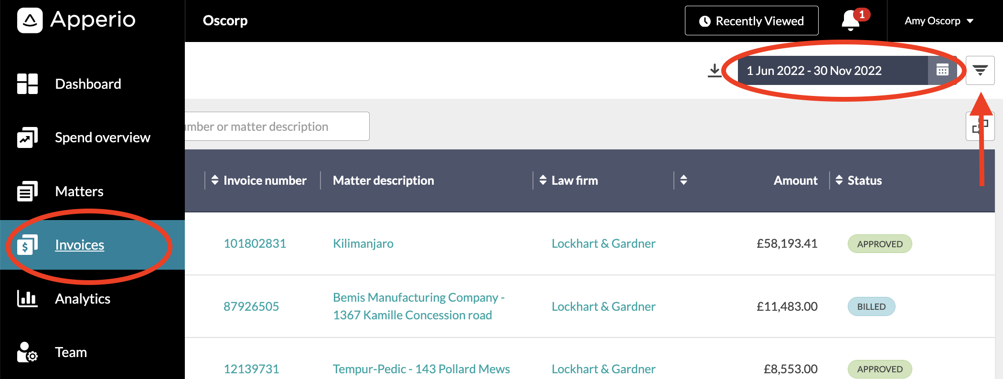Open the Recently Viewed list
Image resolution: width=1003 pixels, height=379 pixels.
(751, 21)
